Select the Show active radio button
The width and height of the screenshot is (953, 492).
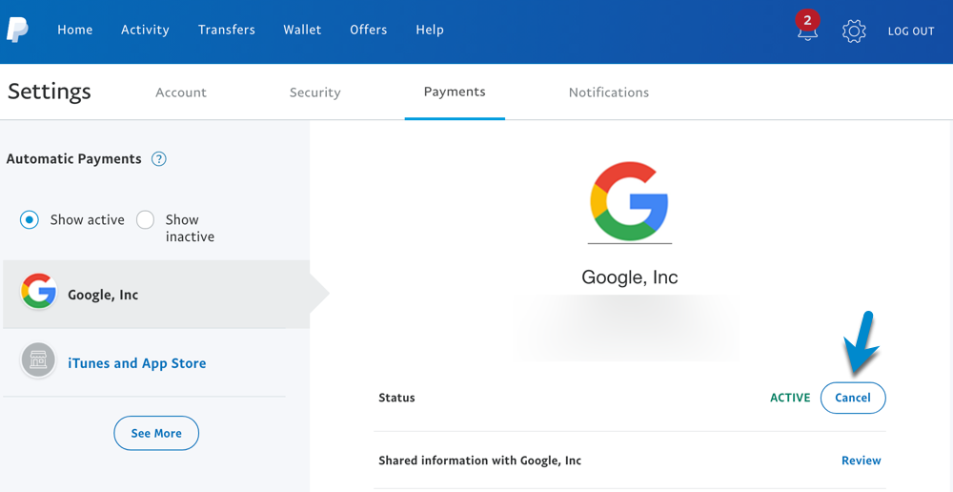coord(30,219)
